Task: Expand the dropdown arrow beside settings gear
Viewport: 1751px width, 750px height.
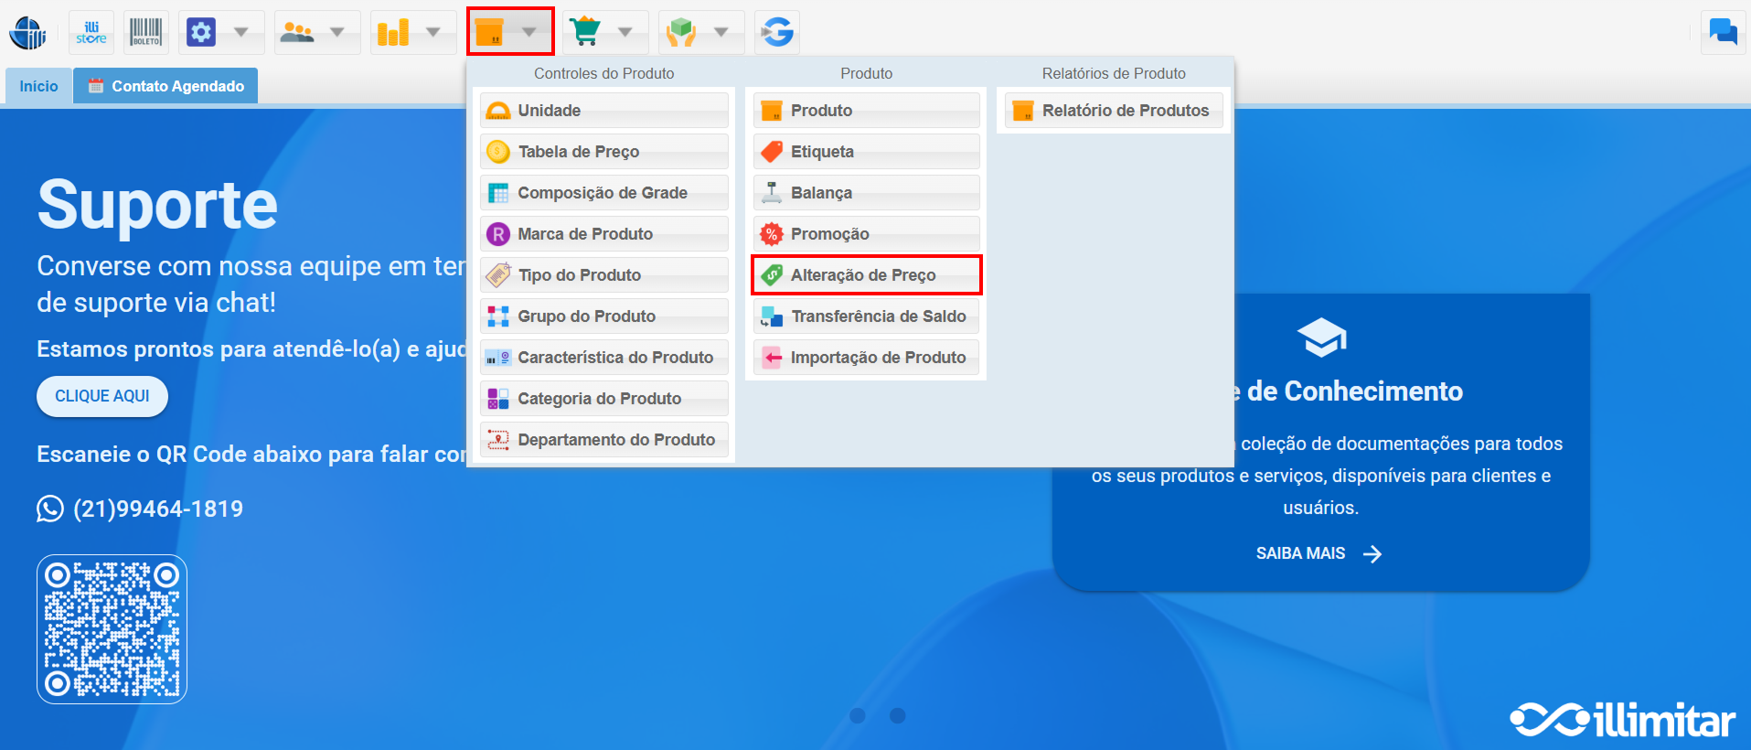Action: coord(241,33)
